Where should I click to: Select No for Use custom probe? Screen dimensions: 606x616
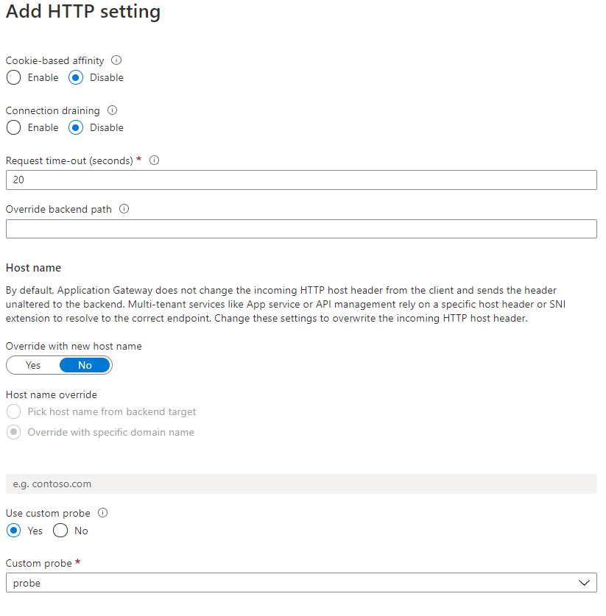[x=60, y=531]
